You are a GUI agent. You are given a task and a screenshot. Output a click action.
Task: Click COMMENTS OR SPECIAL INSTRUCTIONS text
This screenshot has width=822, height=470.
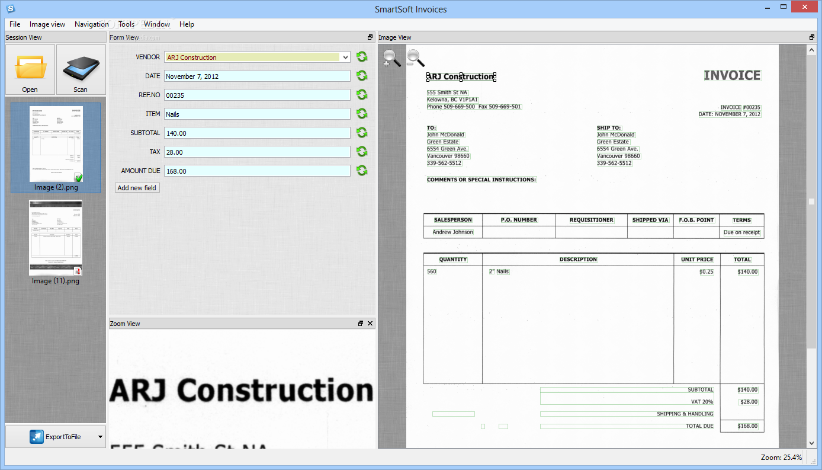pos(481,180)
